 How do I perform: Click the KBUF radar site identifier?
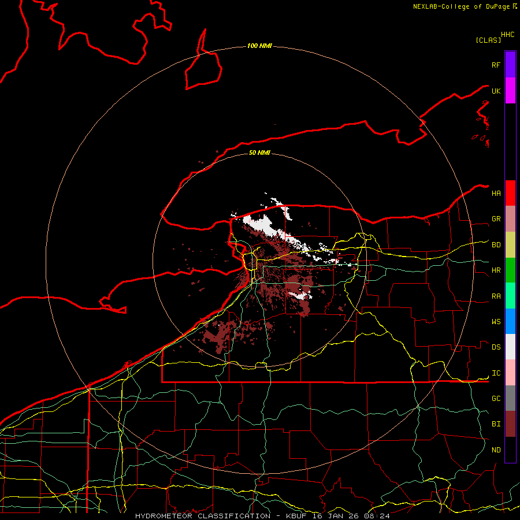(296, 516)
